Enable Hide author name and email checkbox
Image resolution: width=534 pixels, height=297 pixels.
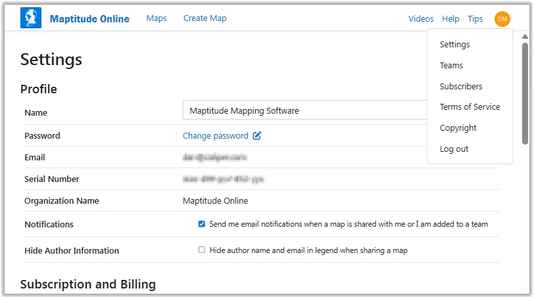click(x=202, y=250)
